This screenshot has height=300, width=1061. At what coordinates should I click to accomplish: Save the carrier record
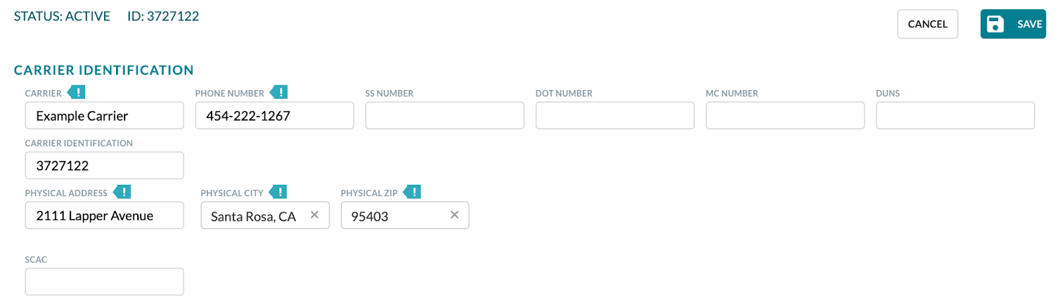1013,24
